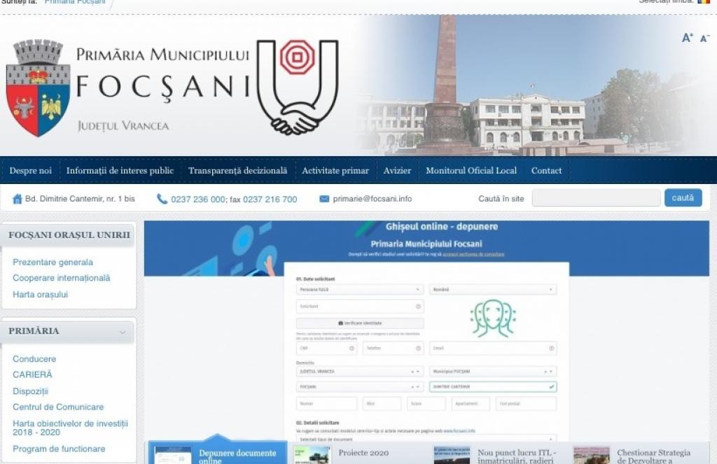The width and height of the screenshot is (717, 464).
Task: Click the phone icon near 0237 236 000
Action: click(x=162, y=199)
